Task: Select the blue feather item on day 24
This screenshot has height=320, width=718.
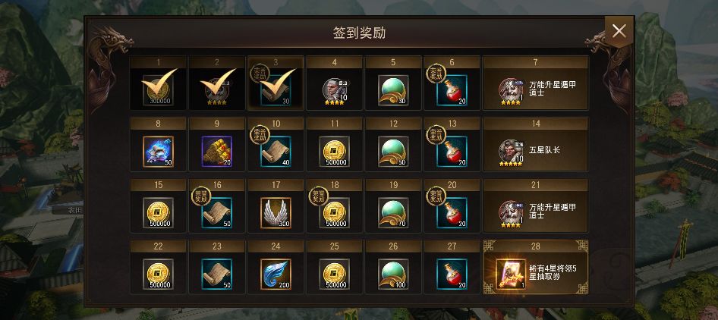Action: click(276, 274)
